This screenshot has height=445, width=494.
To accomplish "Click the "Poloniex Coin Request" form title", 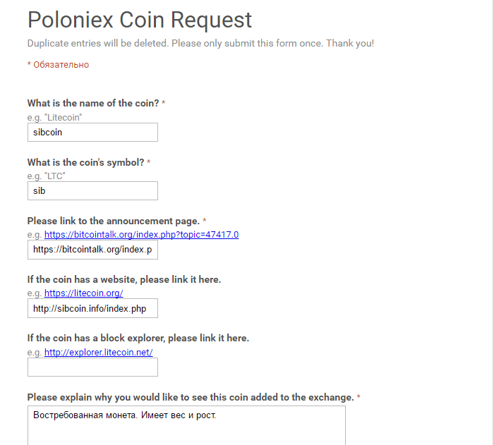I will point(139,20).
